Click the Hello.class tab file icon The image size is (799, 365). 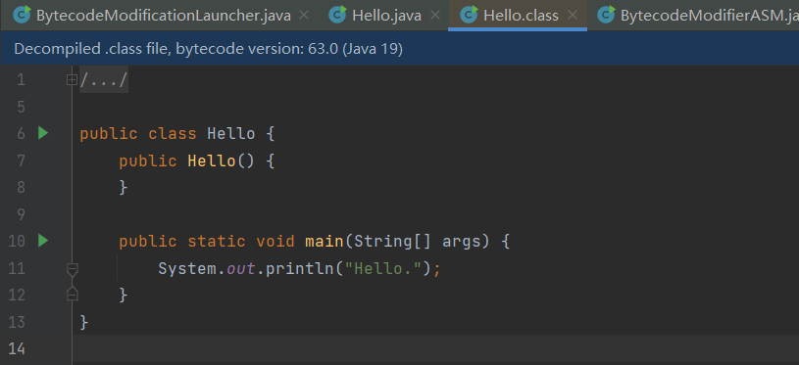pyautogui.click(x=469, y=16)
